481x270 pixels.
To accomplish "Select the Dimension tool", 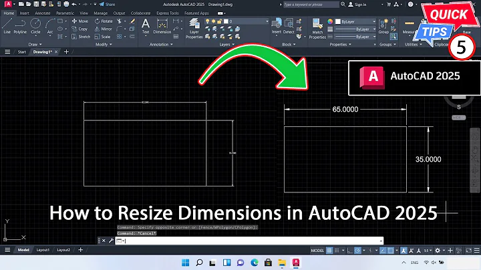I will click(162, 26).
